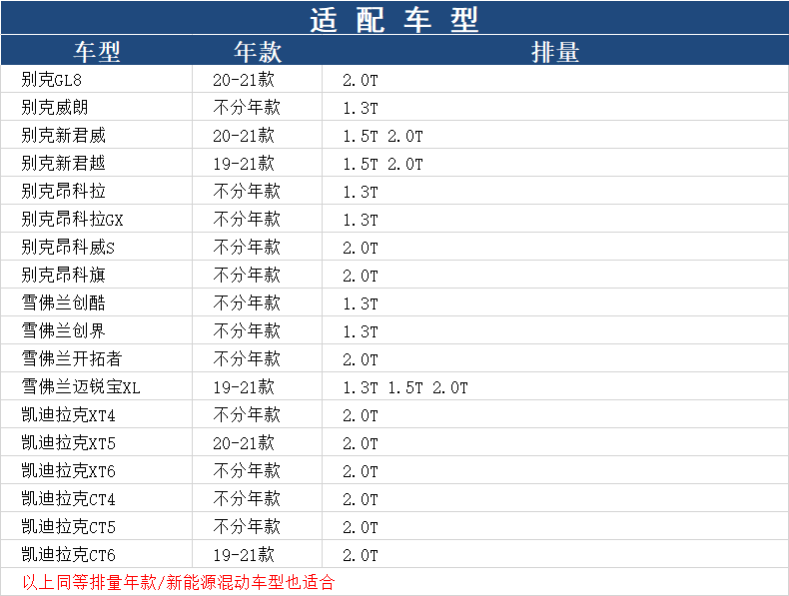789x596 pixels.
Task: Select the 车型 column header
Action: point(97,52)
